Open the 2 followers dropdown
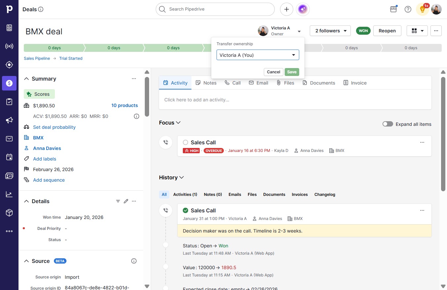Viewport: 447px width, 290px height. click(330, 31)
